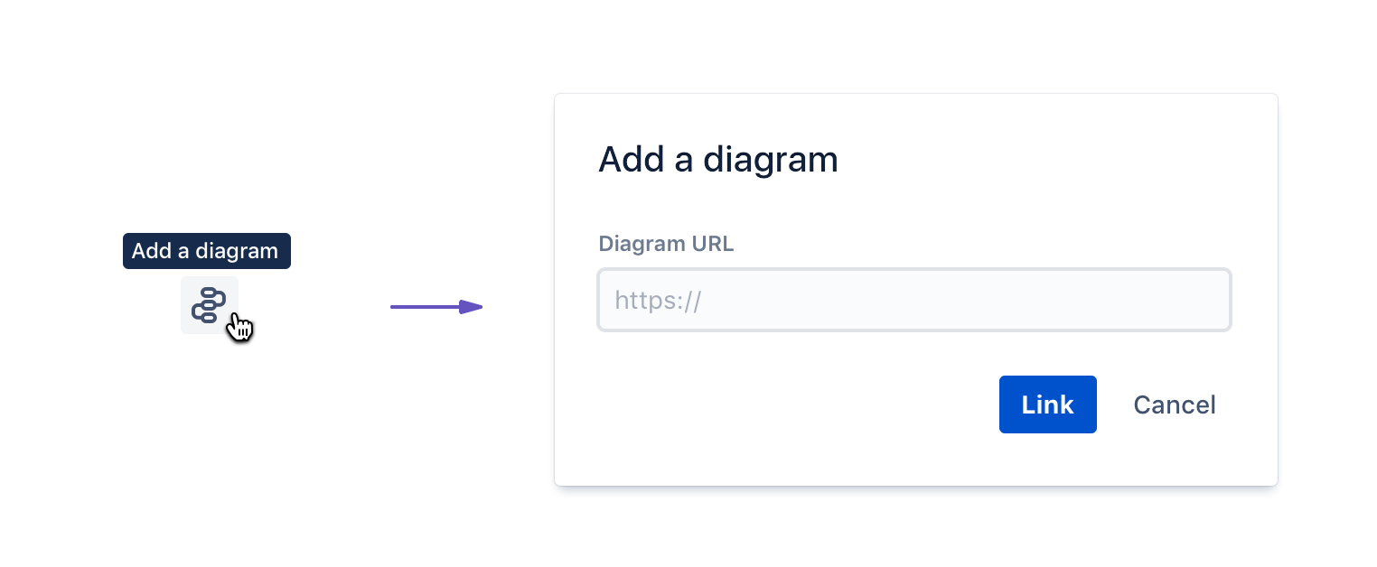Click the blue Link confirmation button

pos(1047,404)
